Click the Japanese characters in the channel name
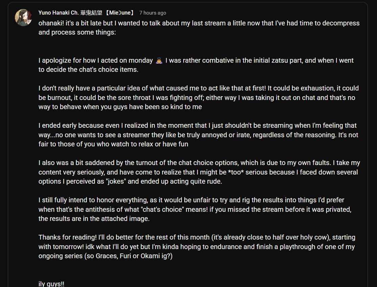The width and height of the screenshot is (377, 287). pyautogui.click(x=91, y=13)
